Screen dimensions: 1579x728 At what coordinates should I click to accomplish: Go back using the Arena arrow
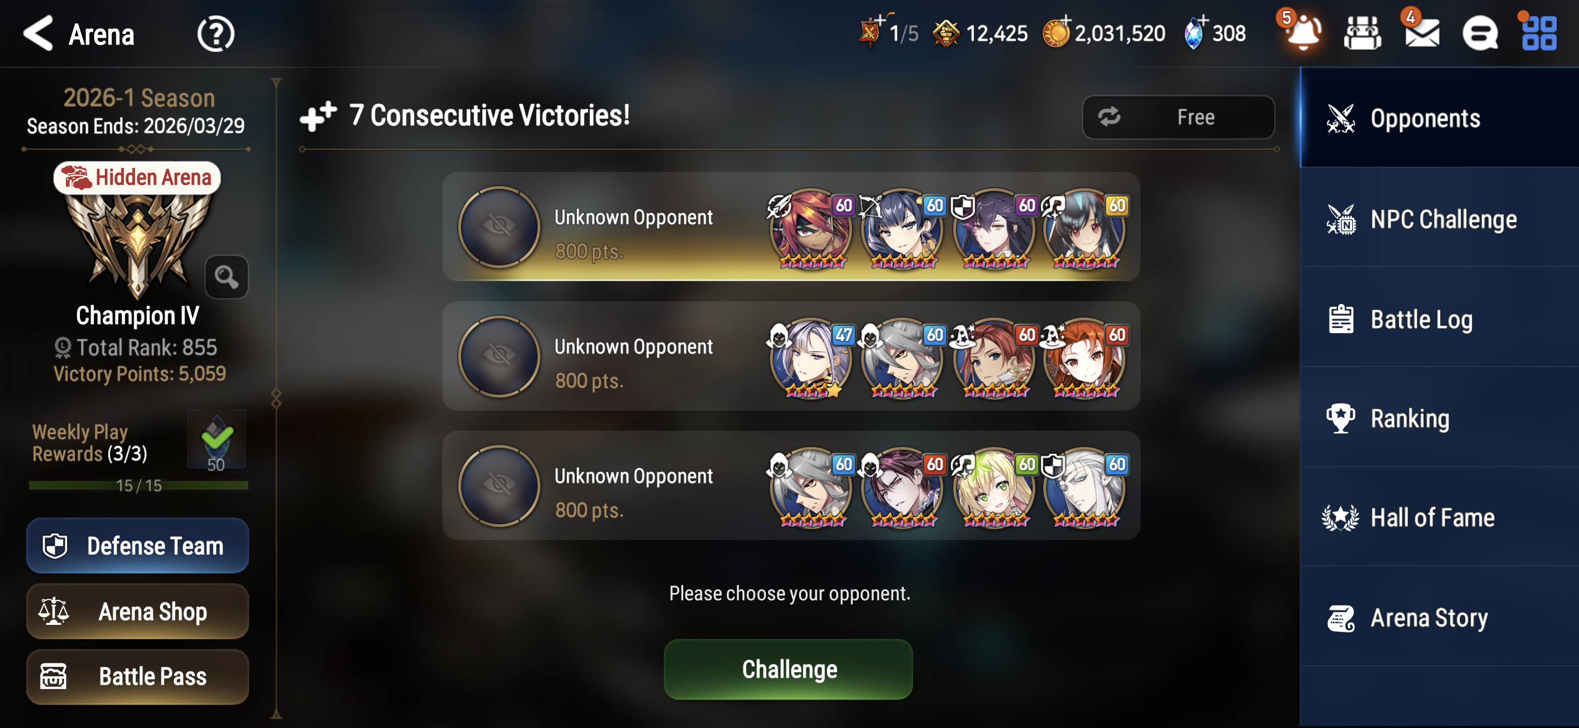click(38, 33)
